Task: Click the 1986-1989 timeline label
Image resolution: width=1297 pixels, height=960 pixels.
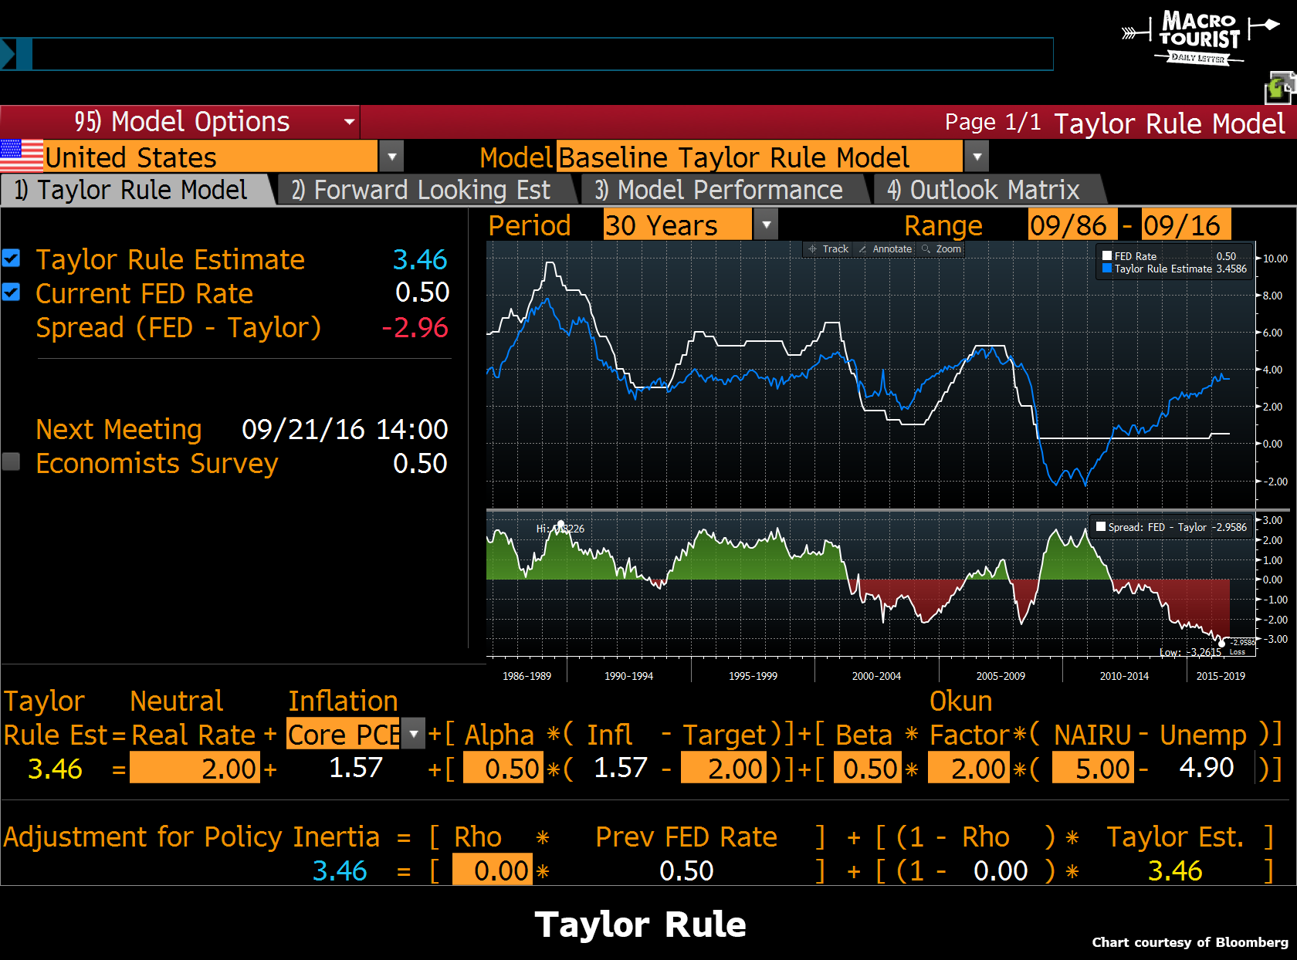Action: (x=527, y=676)
